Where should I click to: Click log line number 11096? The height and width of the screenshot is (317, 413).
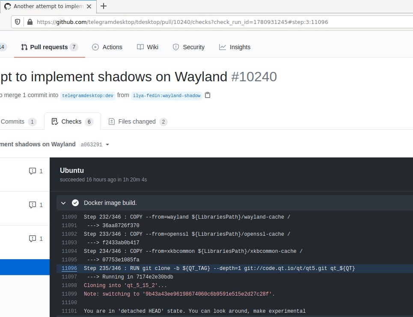click(x=69, y=268)
